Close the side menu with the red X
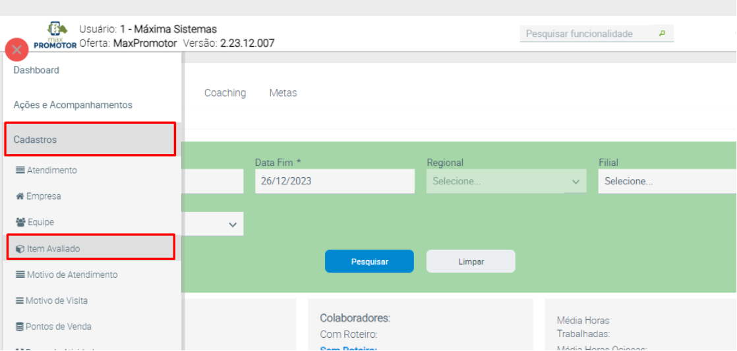The height and width of the screenshot is (351, 737). click(17, 50)
